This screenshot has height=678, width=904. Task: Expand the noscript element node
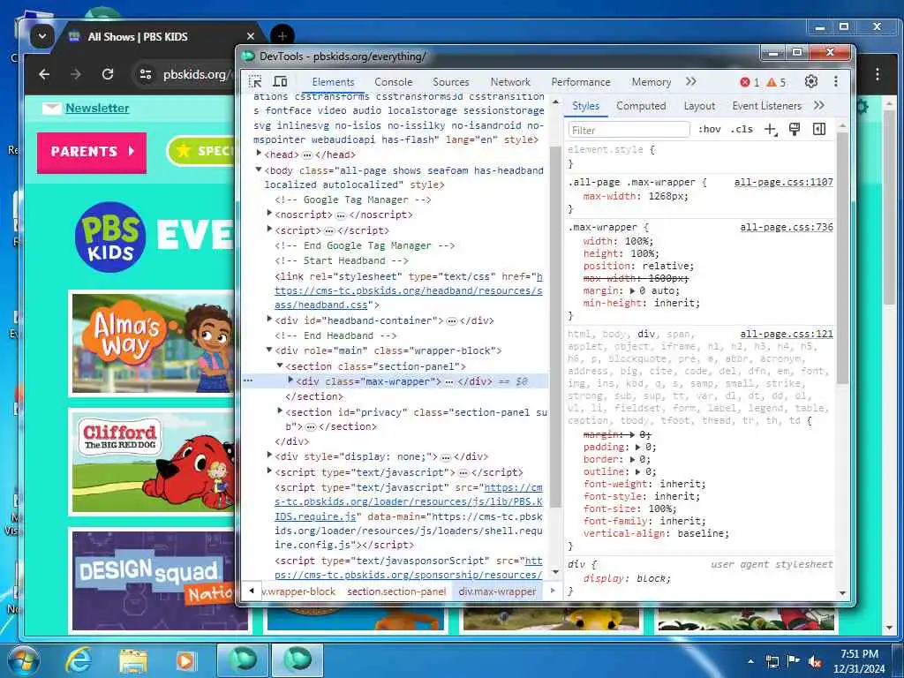269,214
